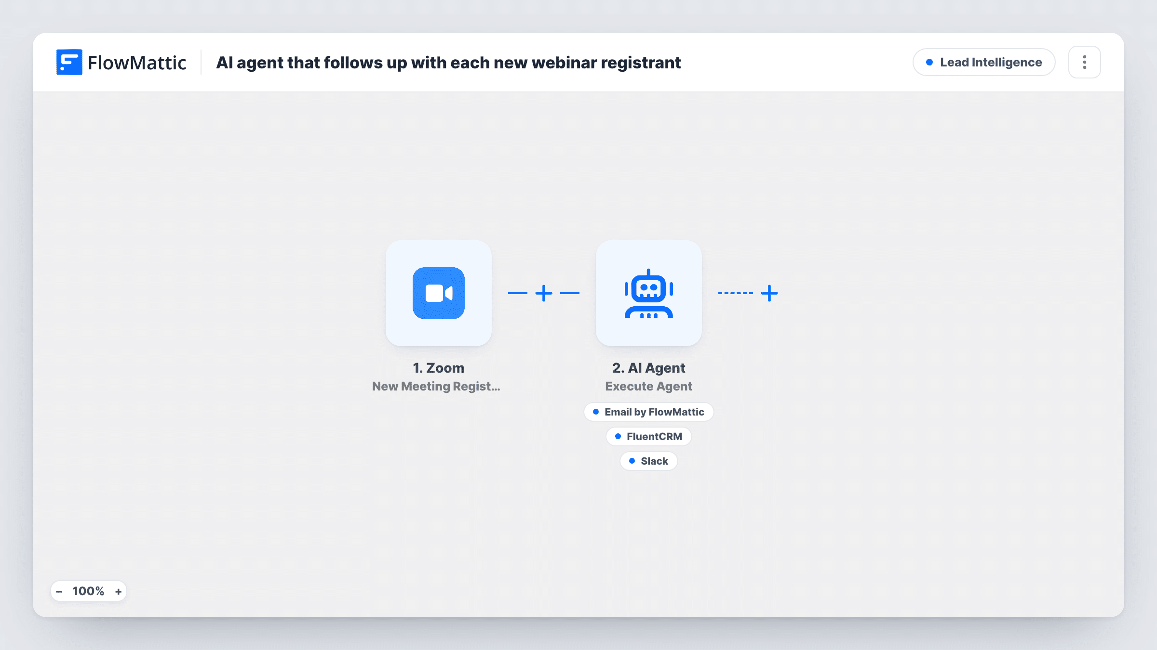Open the AI Agent robot step icon
Screen dimensions: 1157x650
tap(648, 293)
